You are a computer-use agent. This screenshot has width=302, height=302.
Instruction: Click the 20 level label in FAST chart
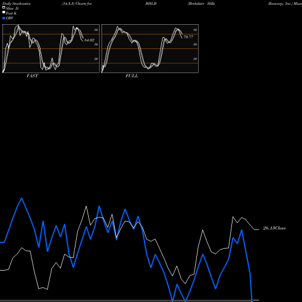(96, 59)
